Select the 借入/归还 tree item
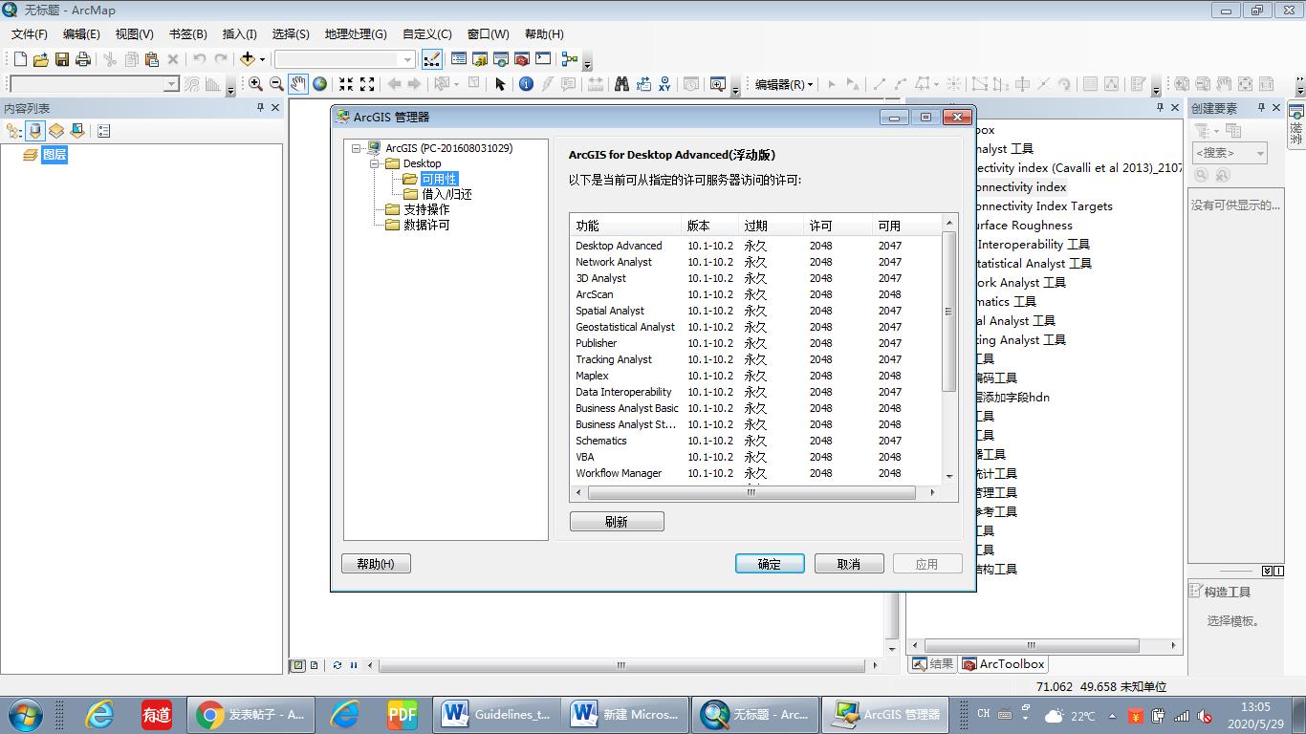 (x=446, y=194)
